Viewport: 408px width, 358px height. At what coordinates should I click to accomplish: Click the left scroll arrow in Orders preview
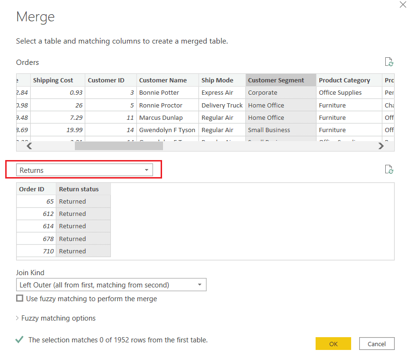[x=29, y=146]
